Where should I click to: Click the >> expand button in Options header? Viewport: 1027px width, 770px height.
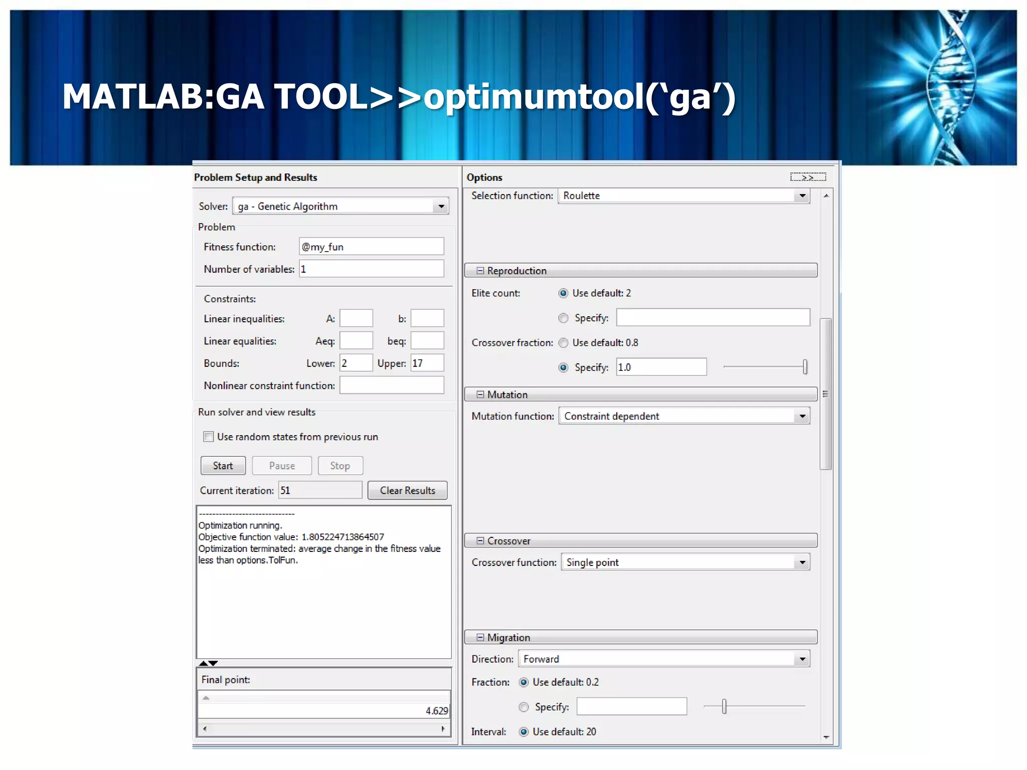tap(808, 177)
